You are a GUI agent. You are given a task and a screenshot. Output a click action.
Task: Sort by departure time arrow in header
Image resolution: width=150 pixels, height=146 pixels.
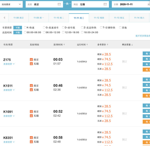tap(64, 44)
